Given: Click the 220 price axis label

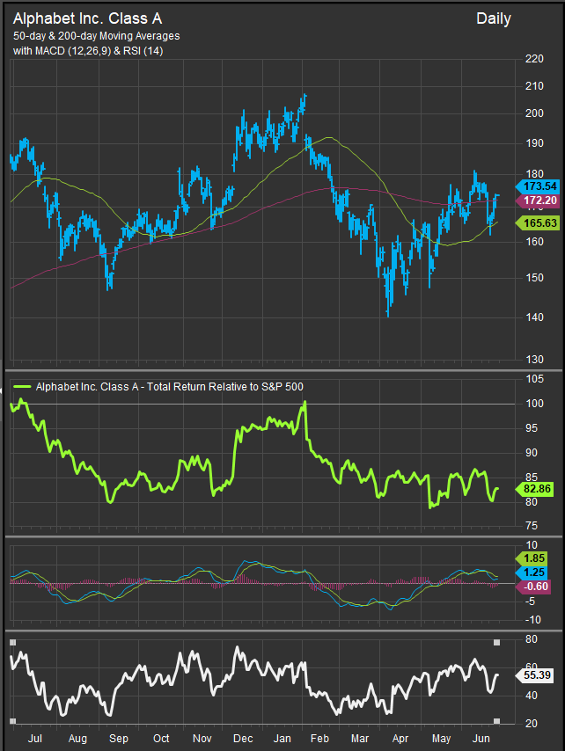Looking at the screenshot, I should (x=532, y=60).
